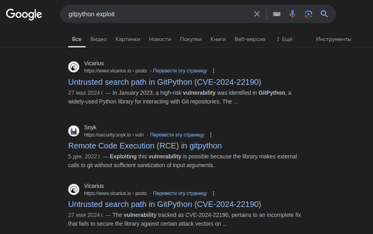Click first Vicarius site name above results
This screenshot has height=234, width=373.
tap(94, 63)
